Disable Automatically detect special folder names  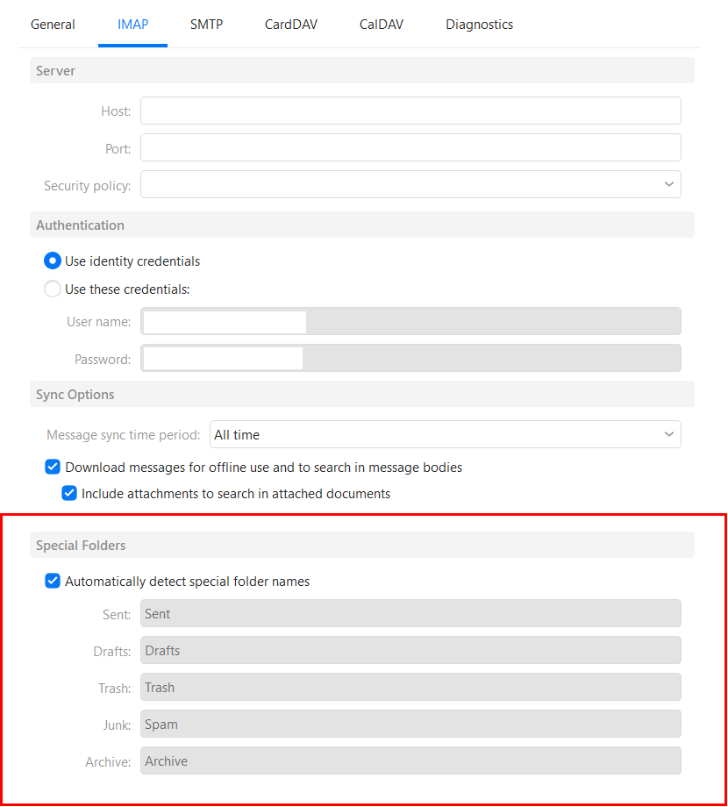click(53, 581)
